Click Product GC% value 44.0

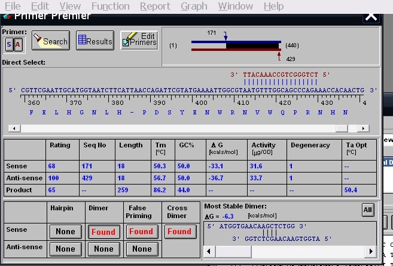point(184,190)
